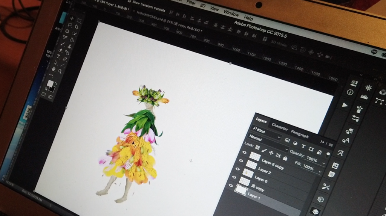Open the Layers panel flyout menu
Screen dimensions: 386x216
click(331, 145)
